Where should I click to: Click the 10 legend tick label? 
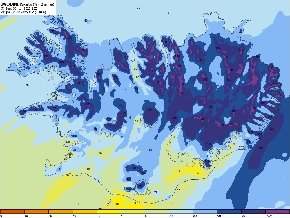click(26, 216)
